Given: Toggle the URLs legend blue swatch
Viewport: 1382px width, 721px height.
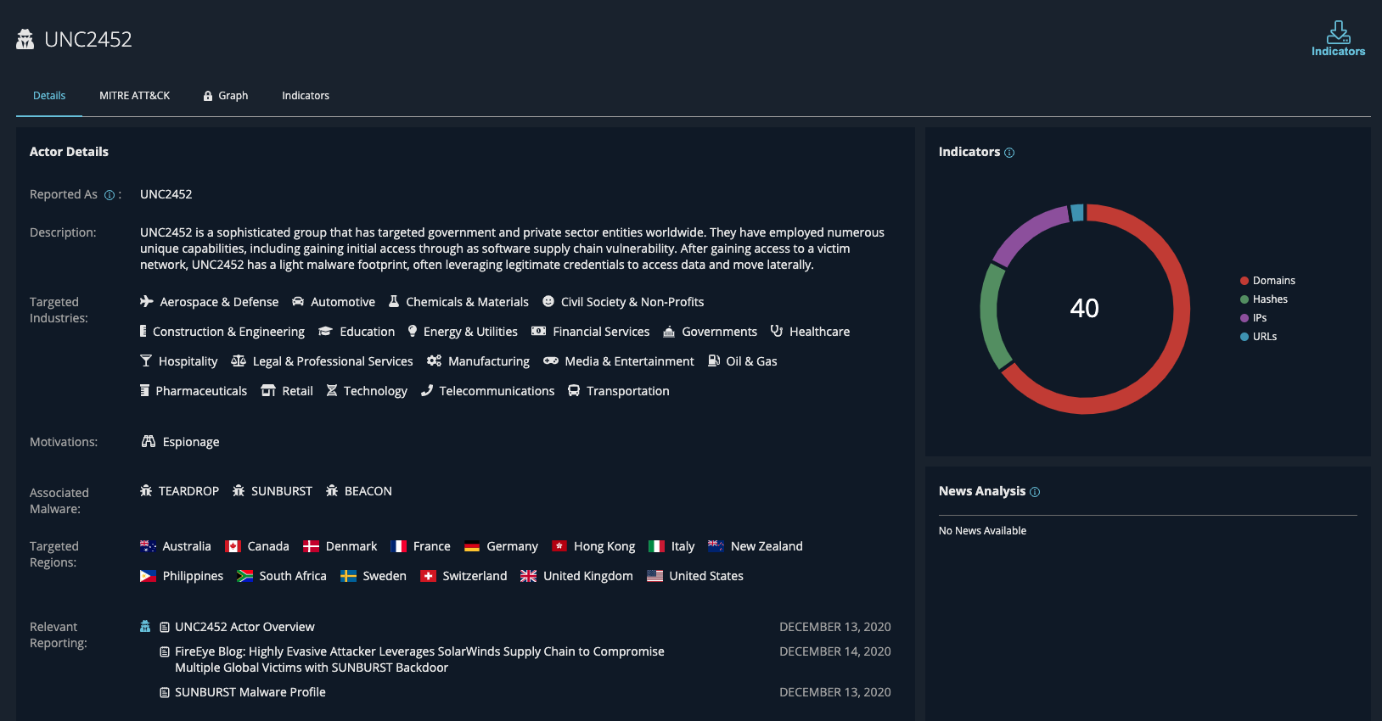Looking at the screenshot, I should click(x=1244, y=337).
